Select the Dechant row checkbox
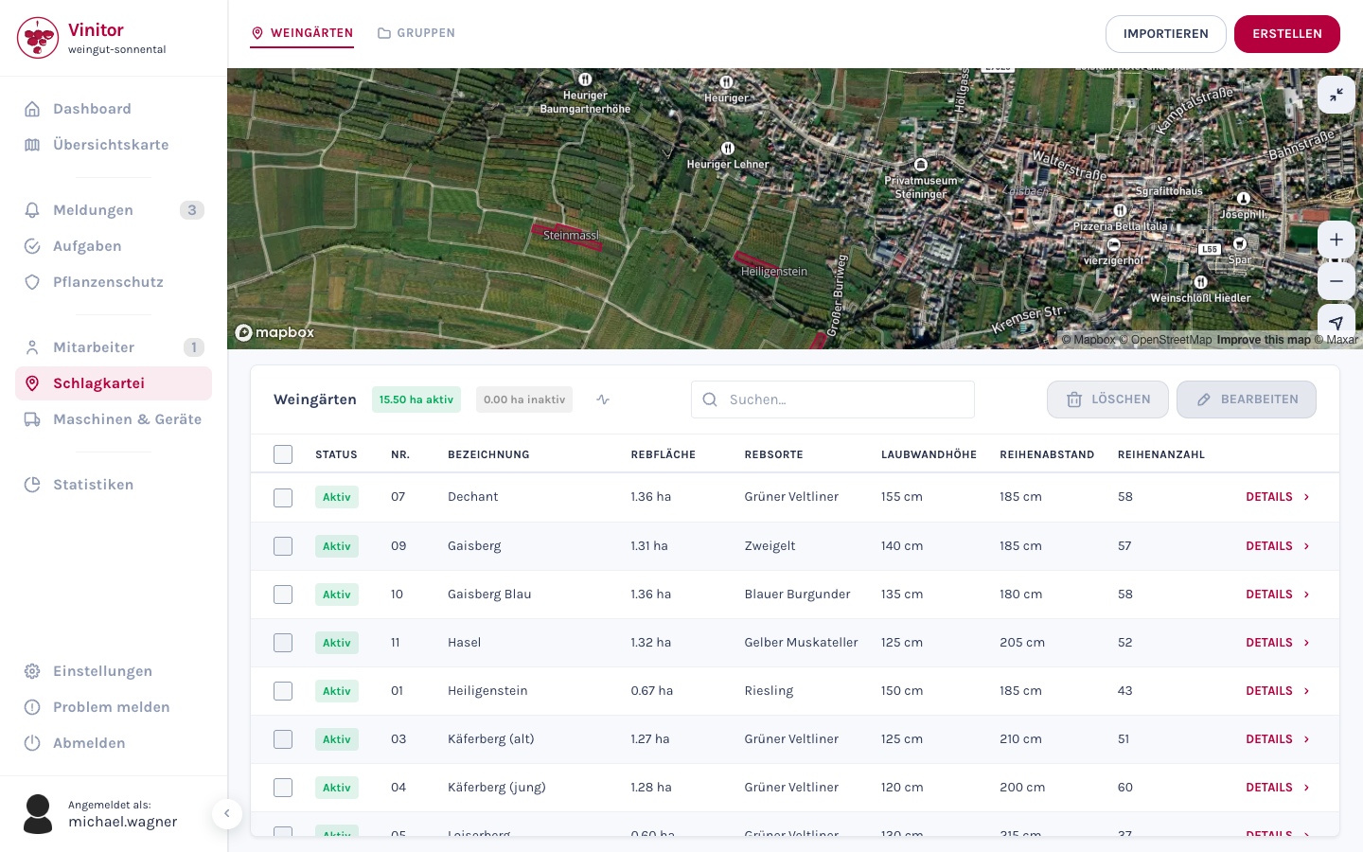This screenshot has width=1363, height=852. [x=283, y=498]
